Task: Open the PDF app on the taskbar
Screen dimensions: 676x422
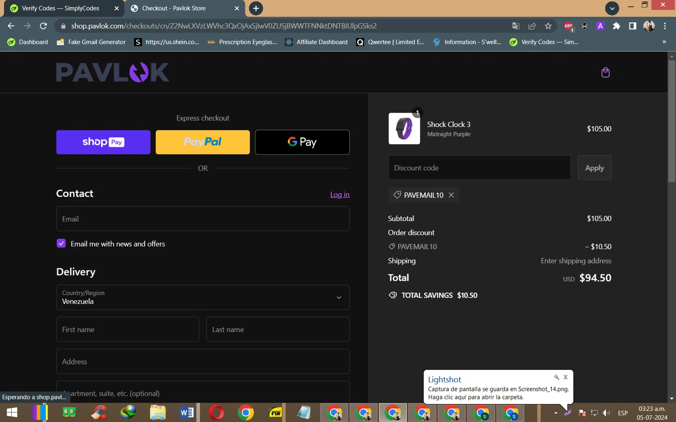Action: (x=275, y=413)
